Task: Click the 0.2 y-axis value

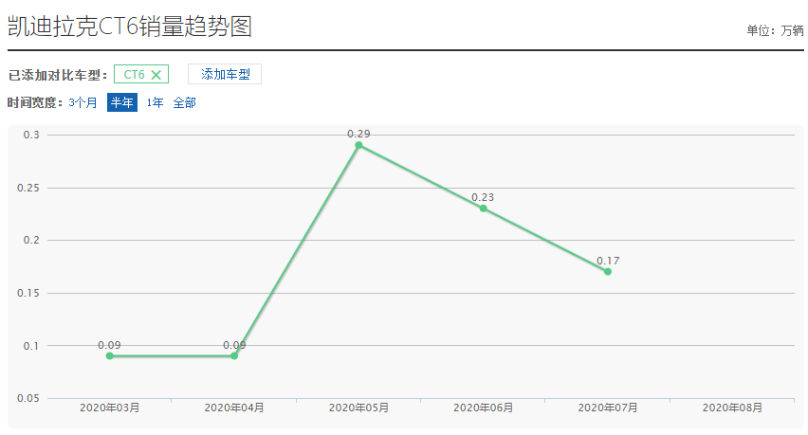Action: pyautogui.click(x=31, y=240)
